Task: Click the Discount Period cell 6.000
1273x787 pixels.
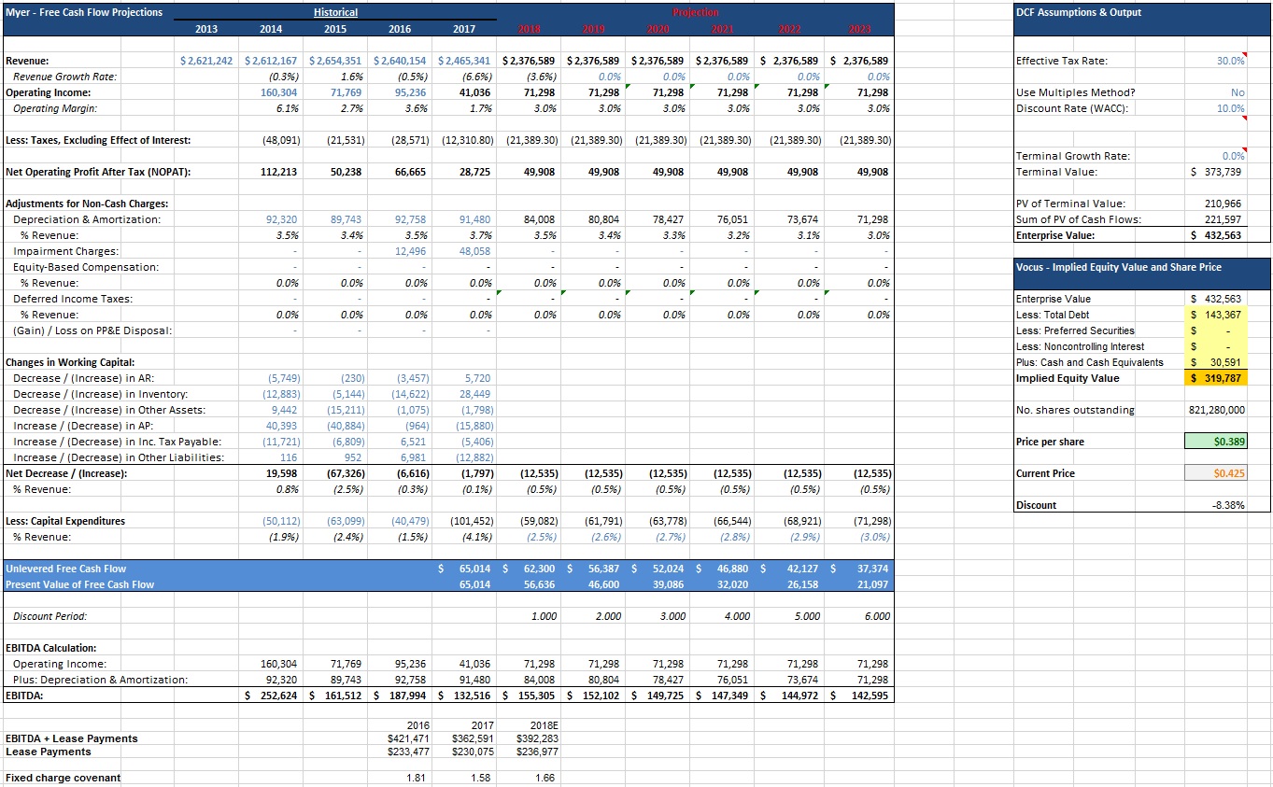Action: 876,616
